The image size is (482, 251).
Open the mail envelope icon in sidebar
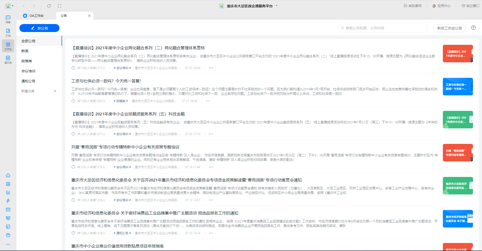(8, 209)
